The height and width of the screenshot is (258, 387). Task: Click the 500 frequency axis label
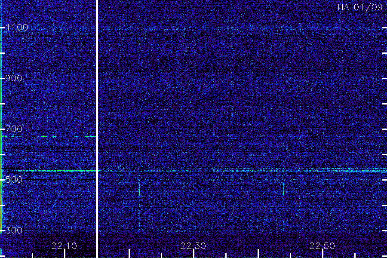pyautogui.click(x=14, y=179)
